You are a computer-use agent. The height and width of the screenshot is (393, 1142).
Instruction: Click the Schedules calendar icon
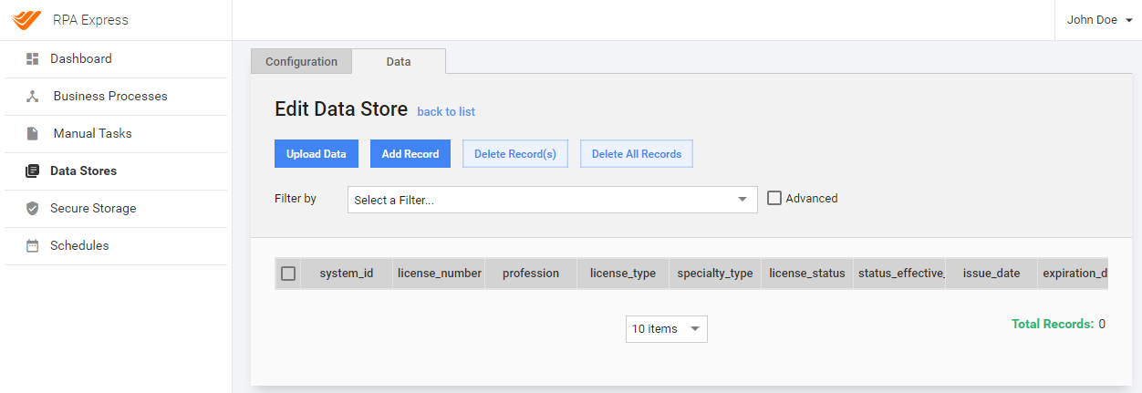pos(33,245)
